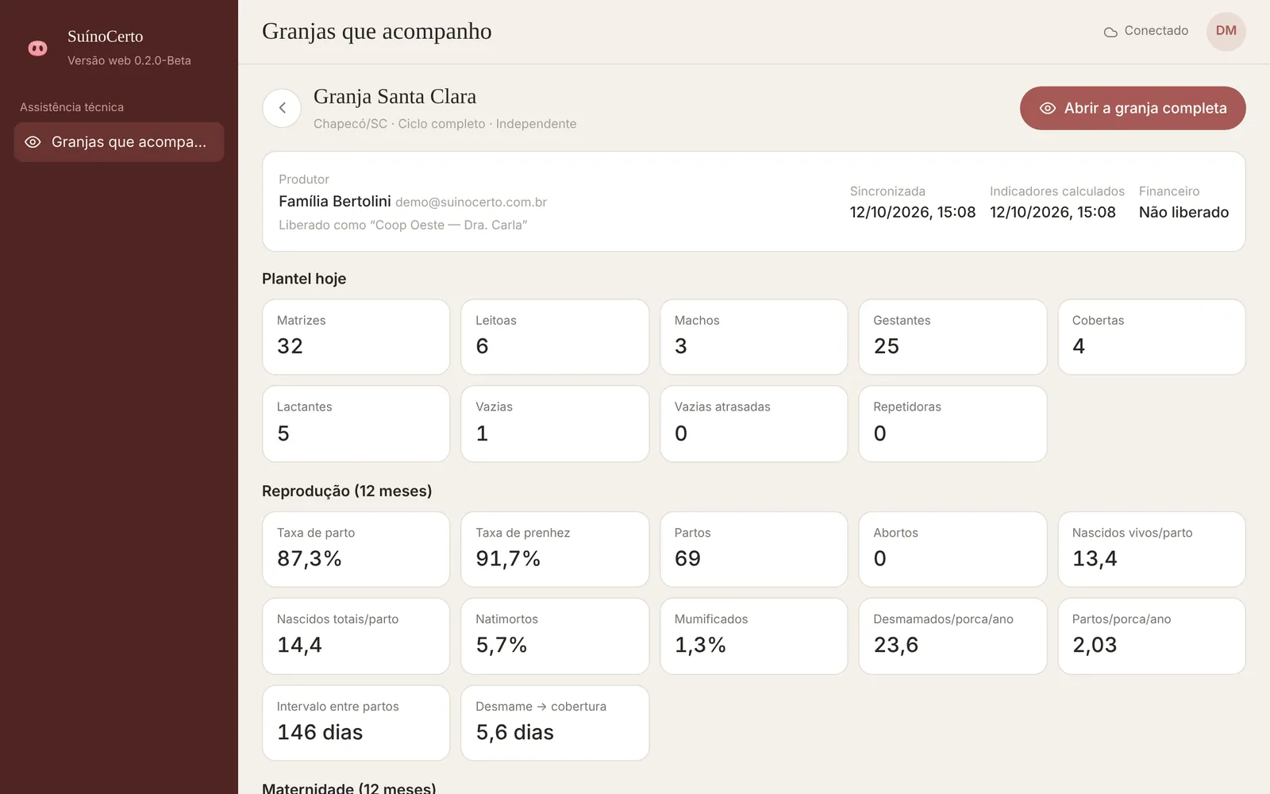Click the Gestantes 25 card
The image size is (1270, 794).
(x=952, y=337)
